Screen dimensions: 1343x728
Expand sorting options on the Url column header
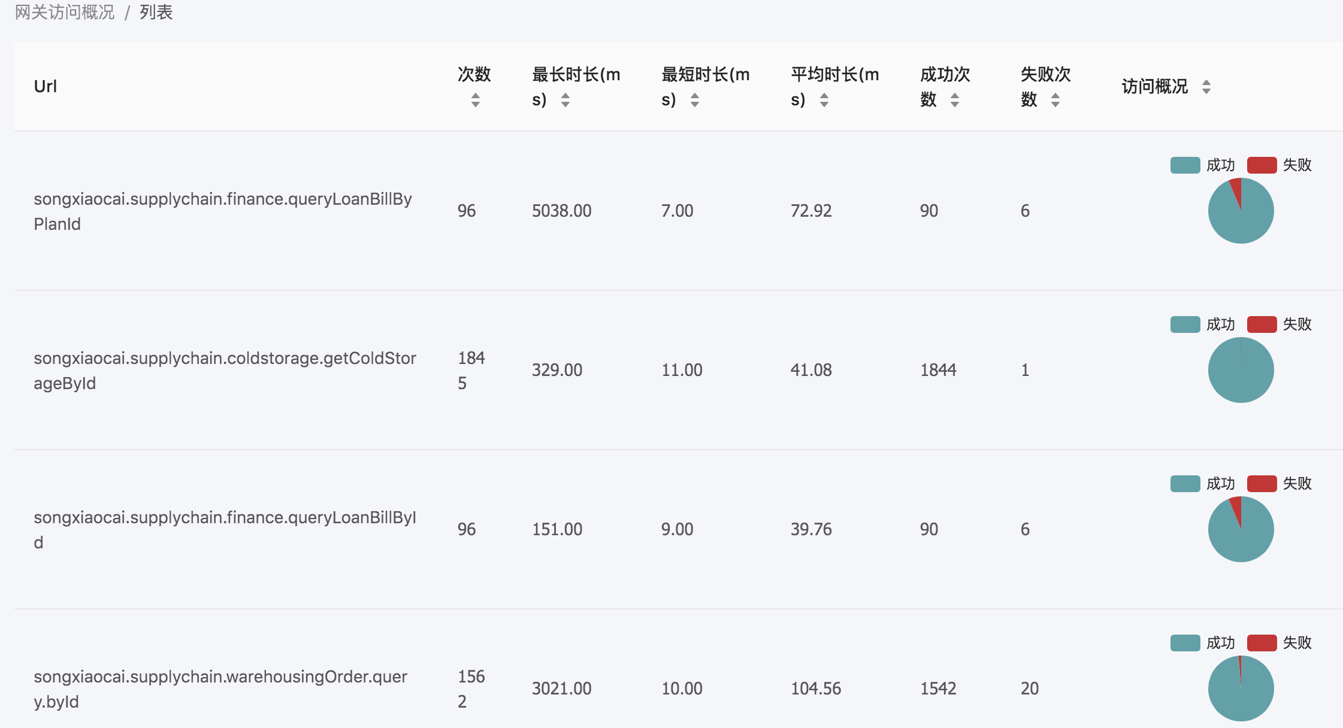(45, 86)
